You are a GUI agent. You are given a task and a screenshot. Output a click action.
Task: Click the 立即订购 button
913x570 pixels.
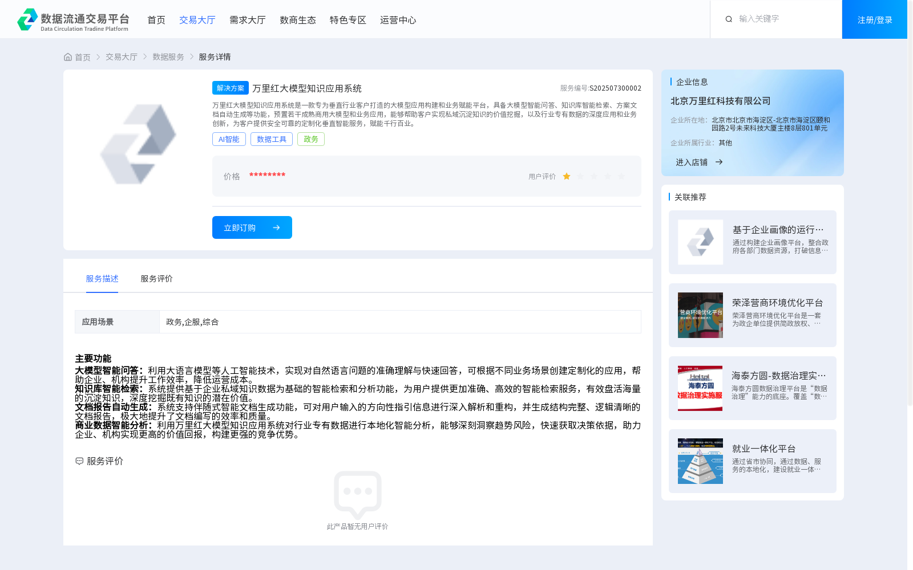(252, 227)
